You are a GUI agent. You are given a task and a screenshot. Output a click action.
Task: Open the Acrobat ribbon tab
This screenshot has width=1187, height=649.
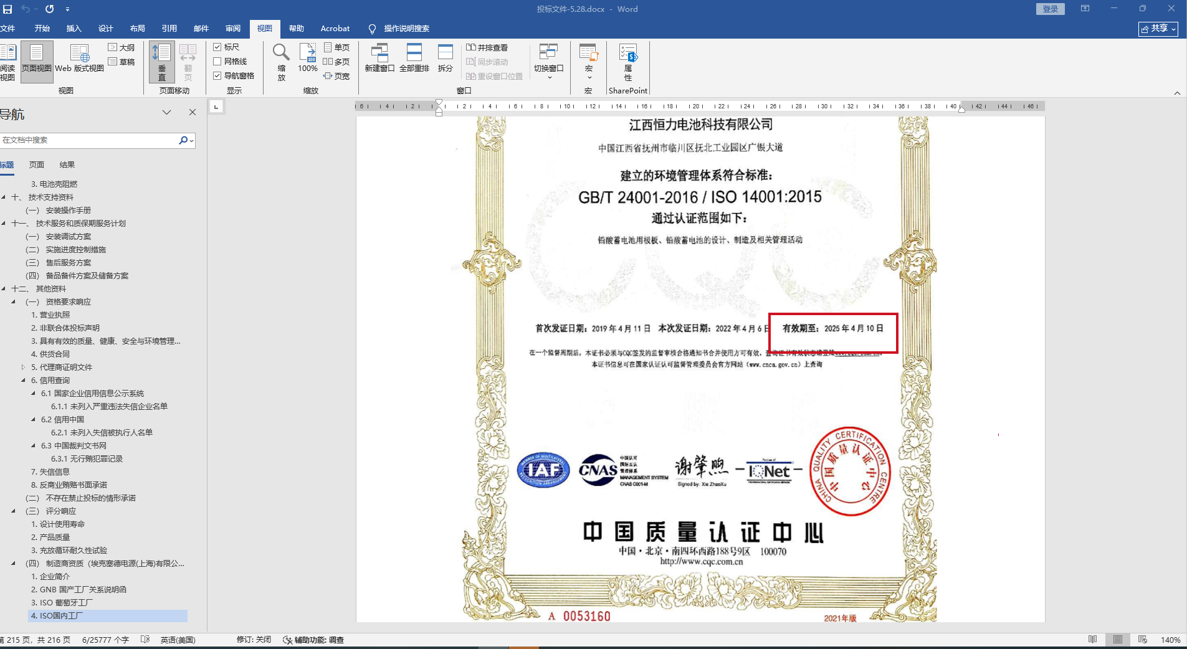(335, 29)
